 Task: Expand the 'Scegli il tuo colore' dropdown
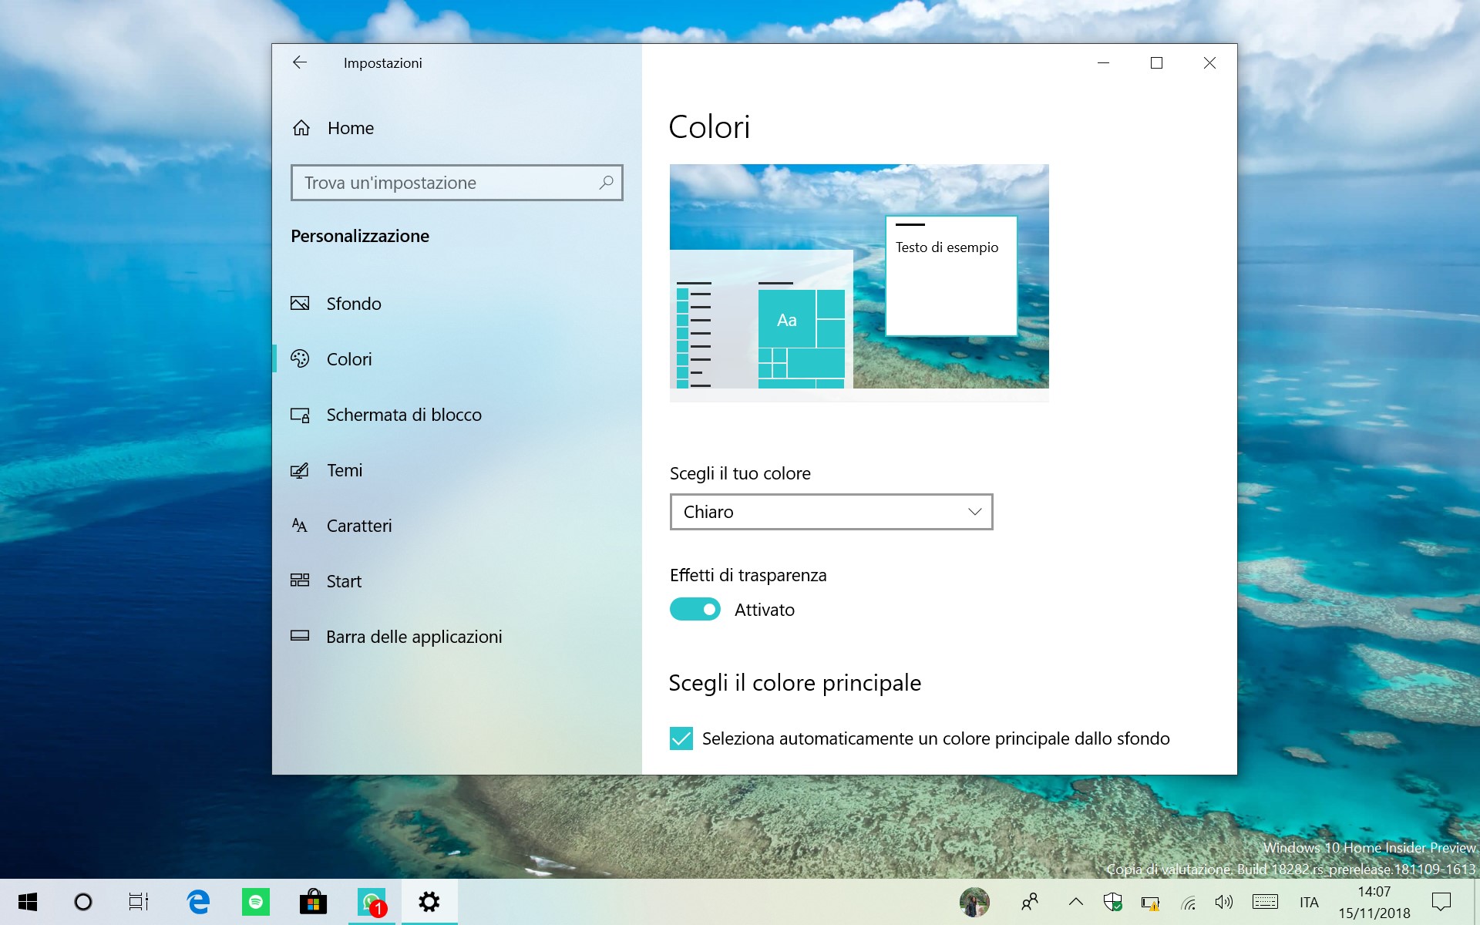[x=831, y=512]
